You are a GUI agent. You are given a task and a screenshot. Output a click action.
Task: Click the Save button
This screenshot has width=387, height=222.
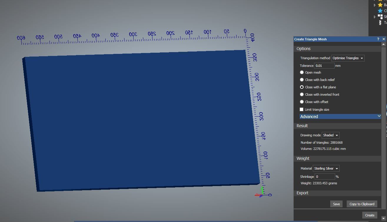click(x=336, y=204)
